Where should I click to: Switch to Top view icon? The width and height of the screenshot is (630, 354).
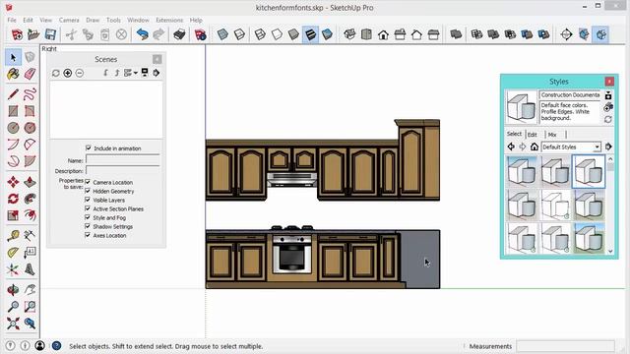(366, 34)
